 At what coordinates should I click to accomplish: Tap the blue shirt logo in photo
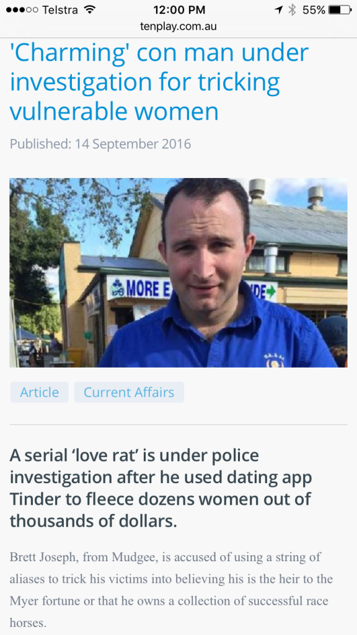275,361
